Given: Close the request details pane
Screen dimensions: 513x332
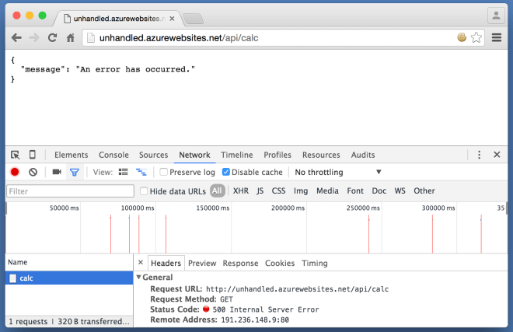Looking at the screenshot, I should tap(141, 263).
